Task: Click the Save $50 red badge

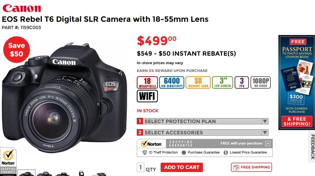Action: point(17,50)
